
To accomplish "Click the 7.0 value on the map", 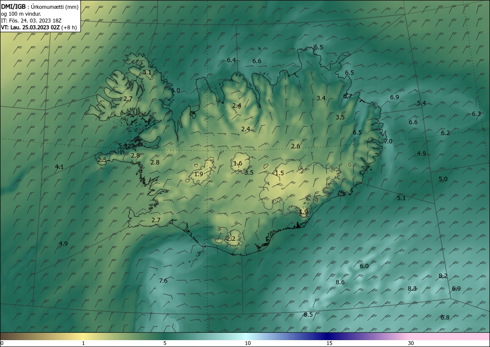I will tap(388, 141).
